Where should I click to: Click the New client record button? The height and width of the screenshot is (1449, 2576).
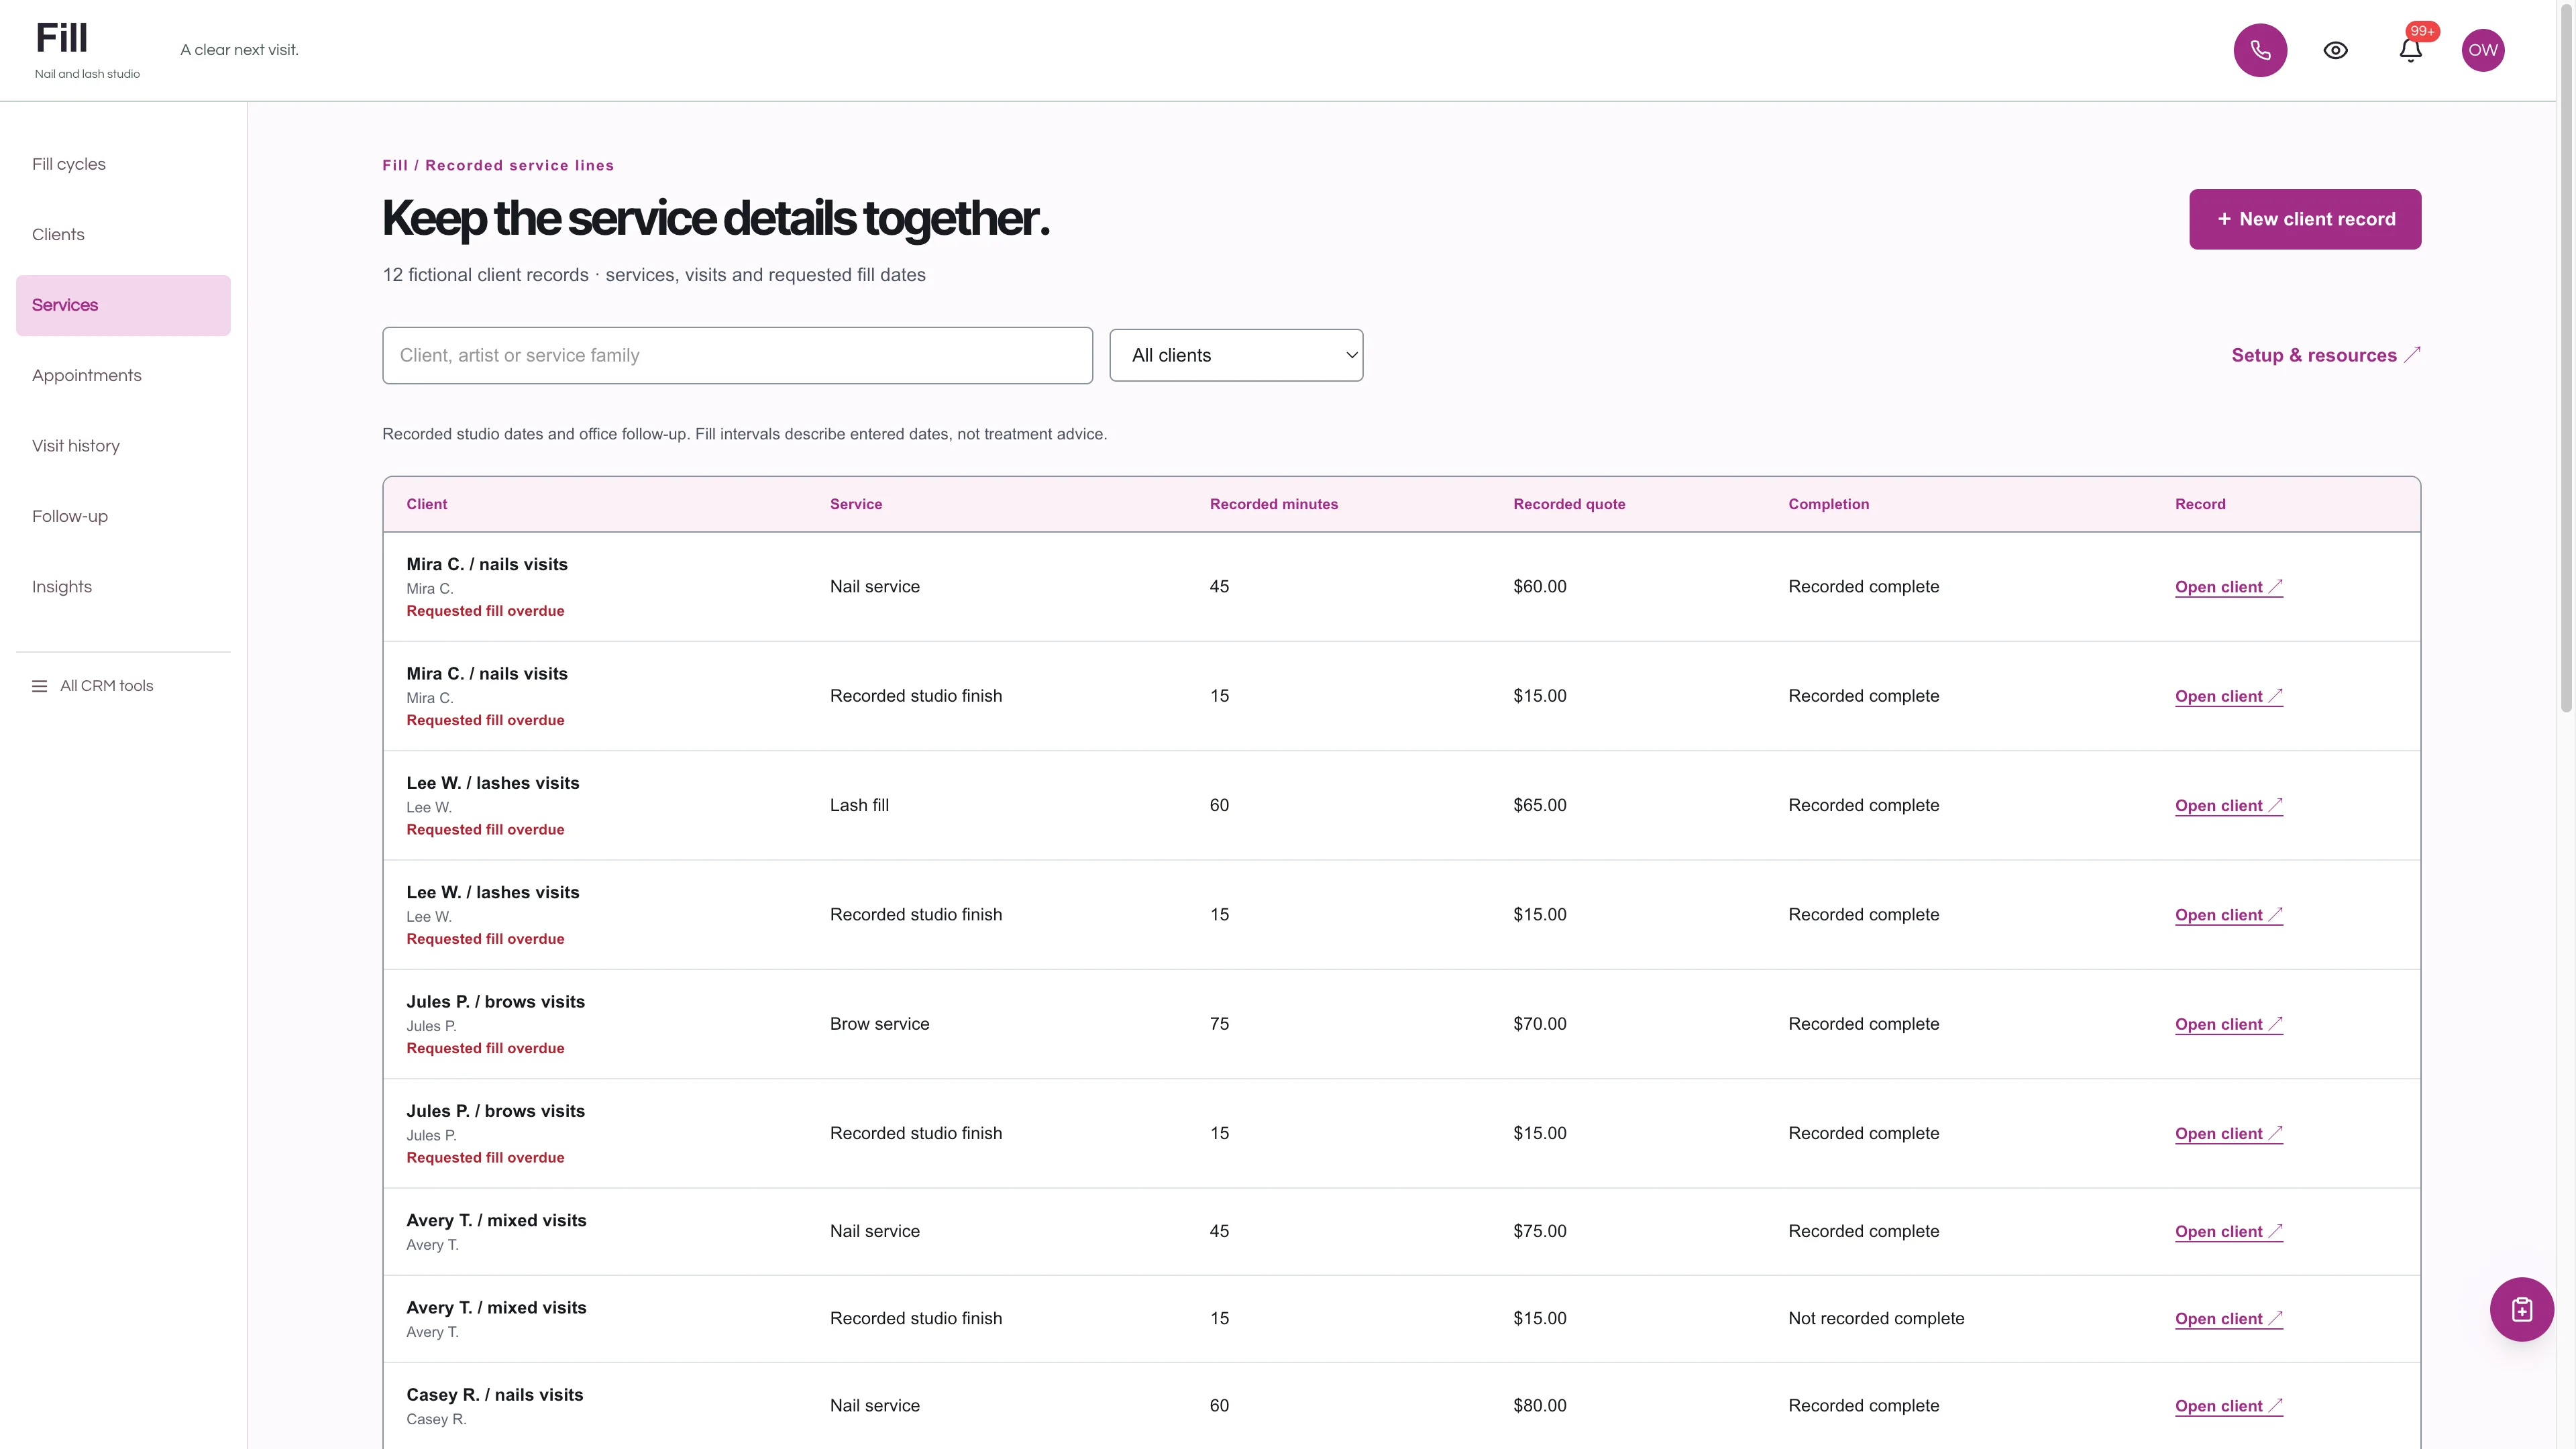(2305, 219)
